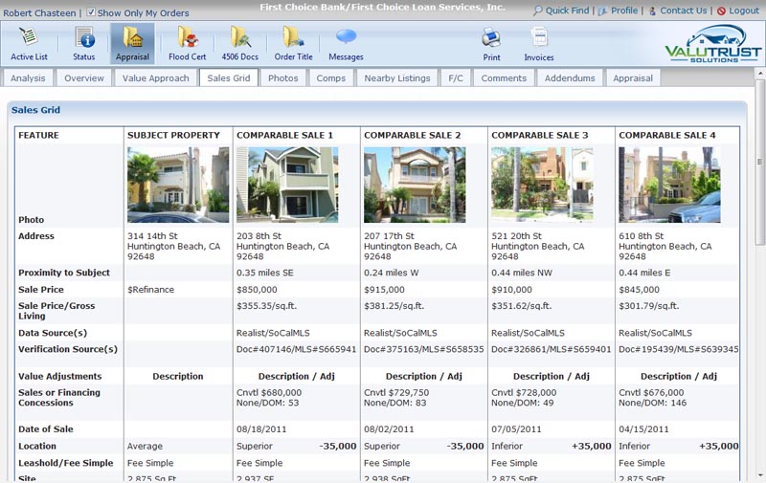Switch to the Photos tab
Image resolution: width=766 pixels, height=483 pixels.
click(x=282, y=78)
